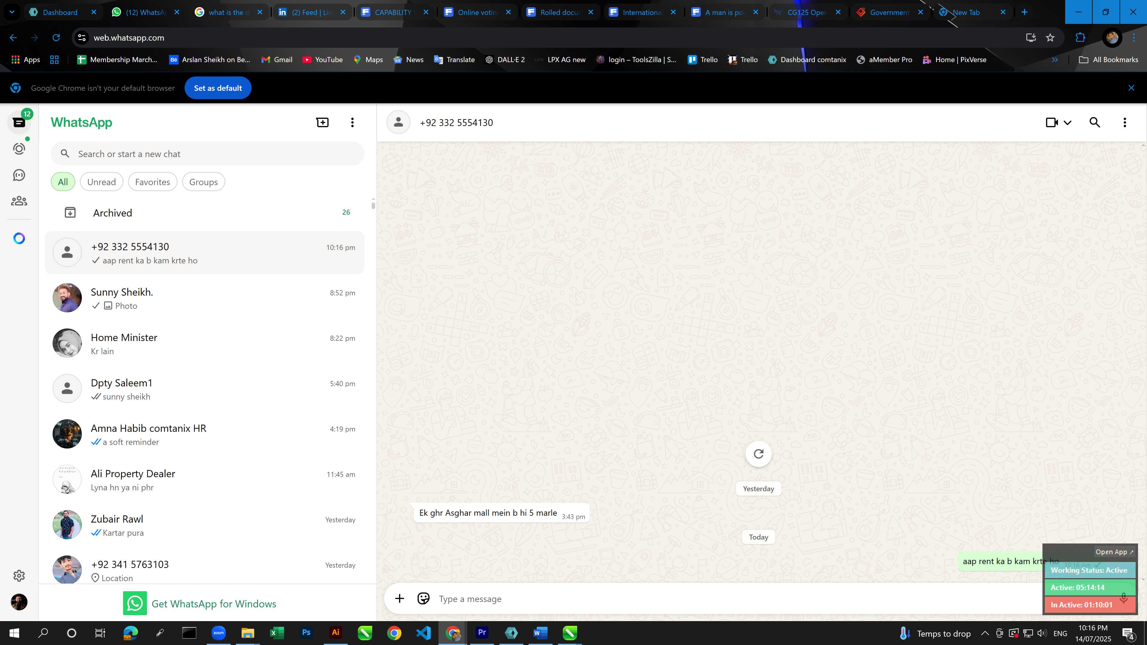Switch to the Online voting tab

[477, 13]
